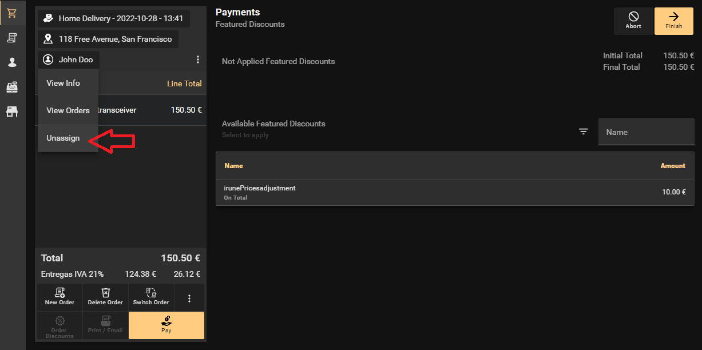Click the 118 Free Avenue address chip
Viewport: 702px width, 350px height.
point(108,39)
